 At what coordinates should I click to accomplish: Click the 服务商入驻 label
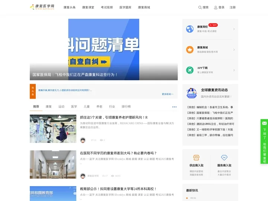224,165
